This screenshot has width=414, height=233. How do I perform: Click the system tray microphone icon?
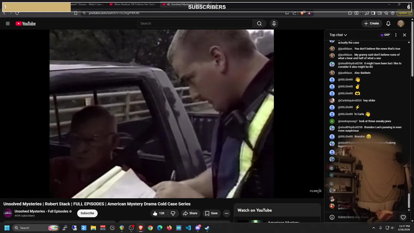[x=381, y=228]
